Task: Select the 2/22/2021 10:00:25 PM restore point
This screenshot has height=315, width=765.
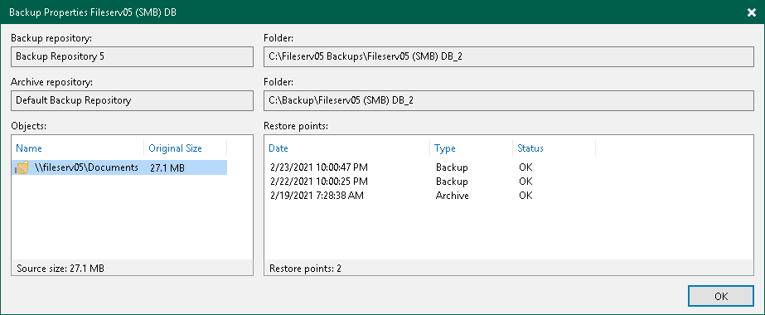Action: 319,182
